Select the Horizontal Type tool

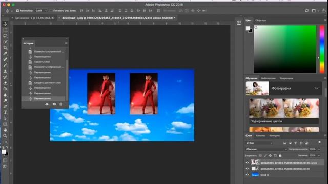[x=5, y=112]
